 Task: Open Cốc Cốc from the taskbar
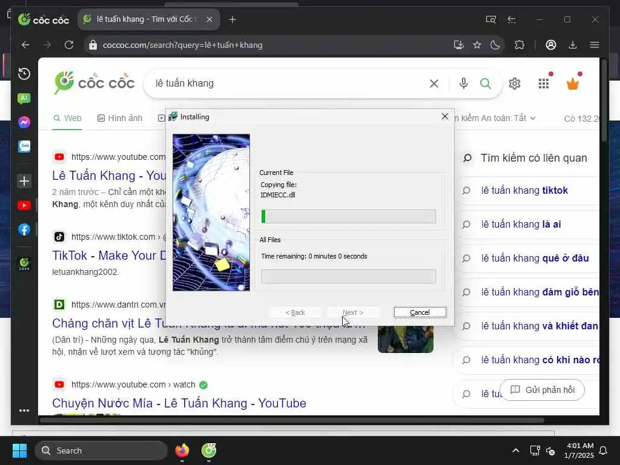point(209,450)
